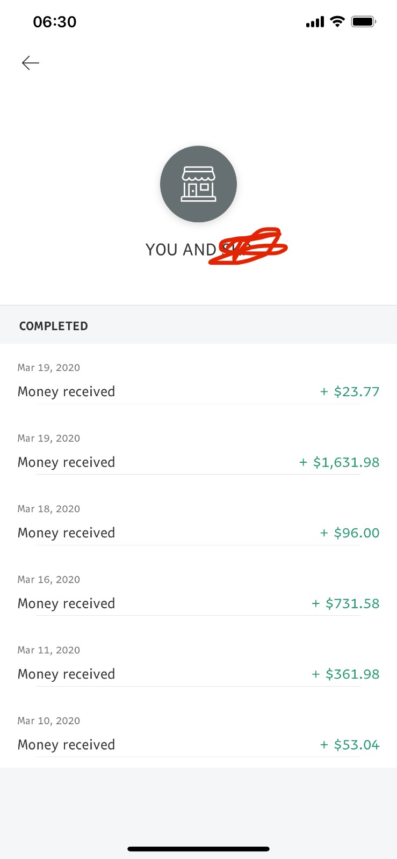The width and height of the screenshot is (397, 859).
Task: Tap the YOU AND title text
Action: [181, 250]
